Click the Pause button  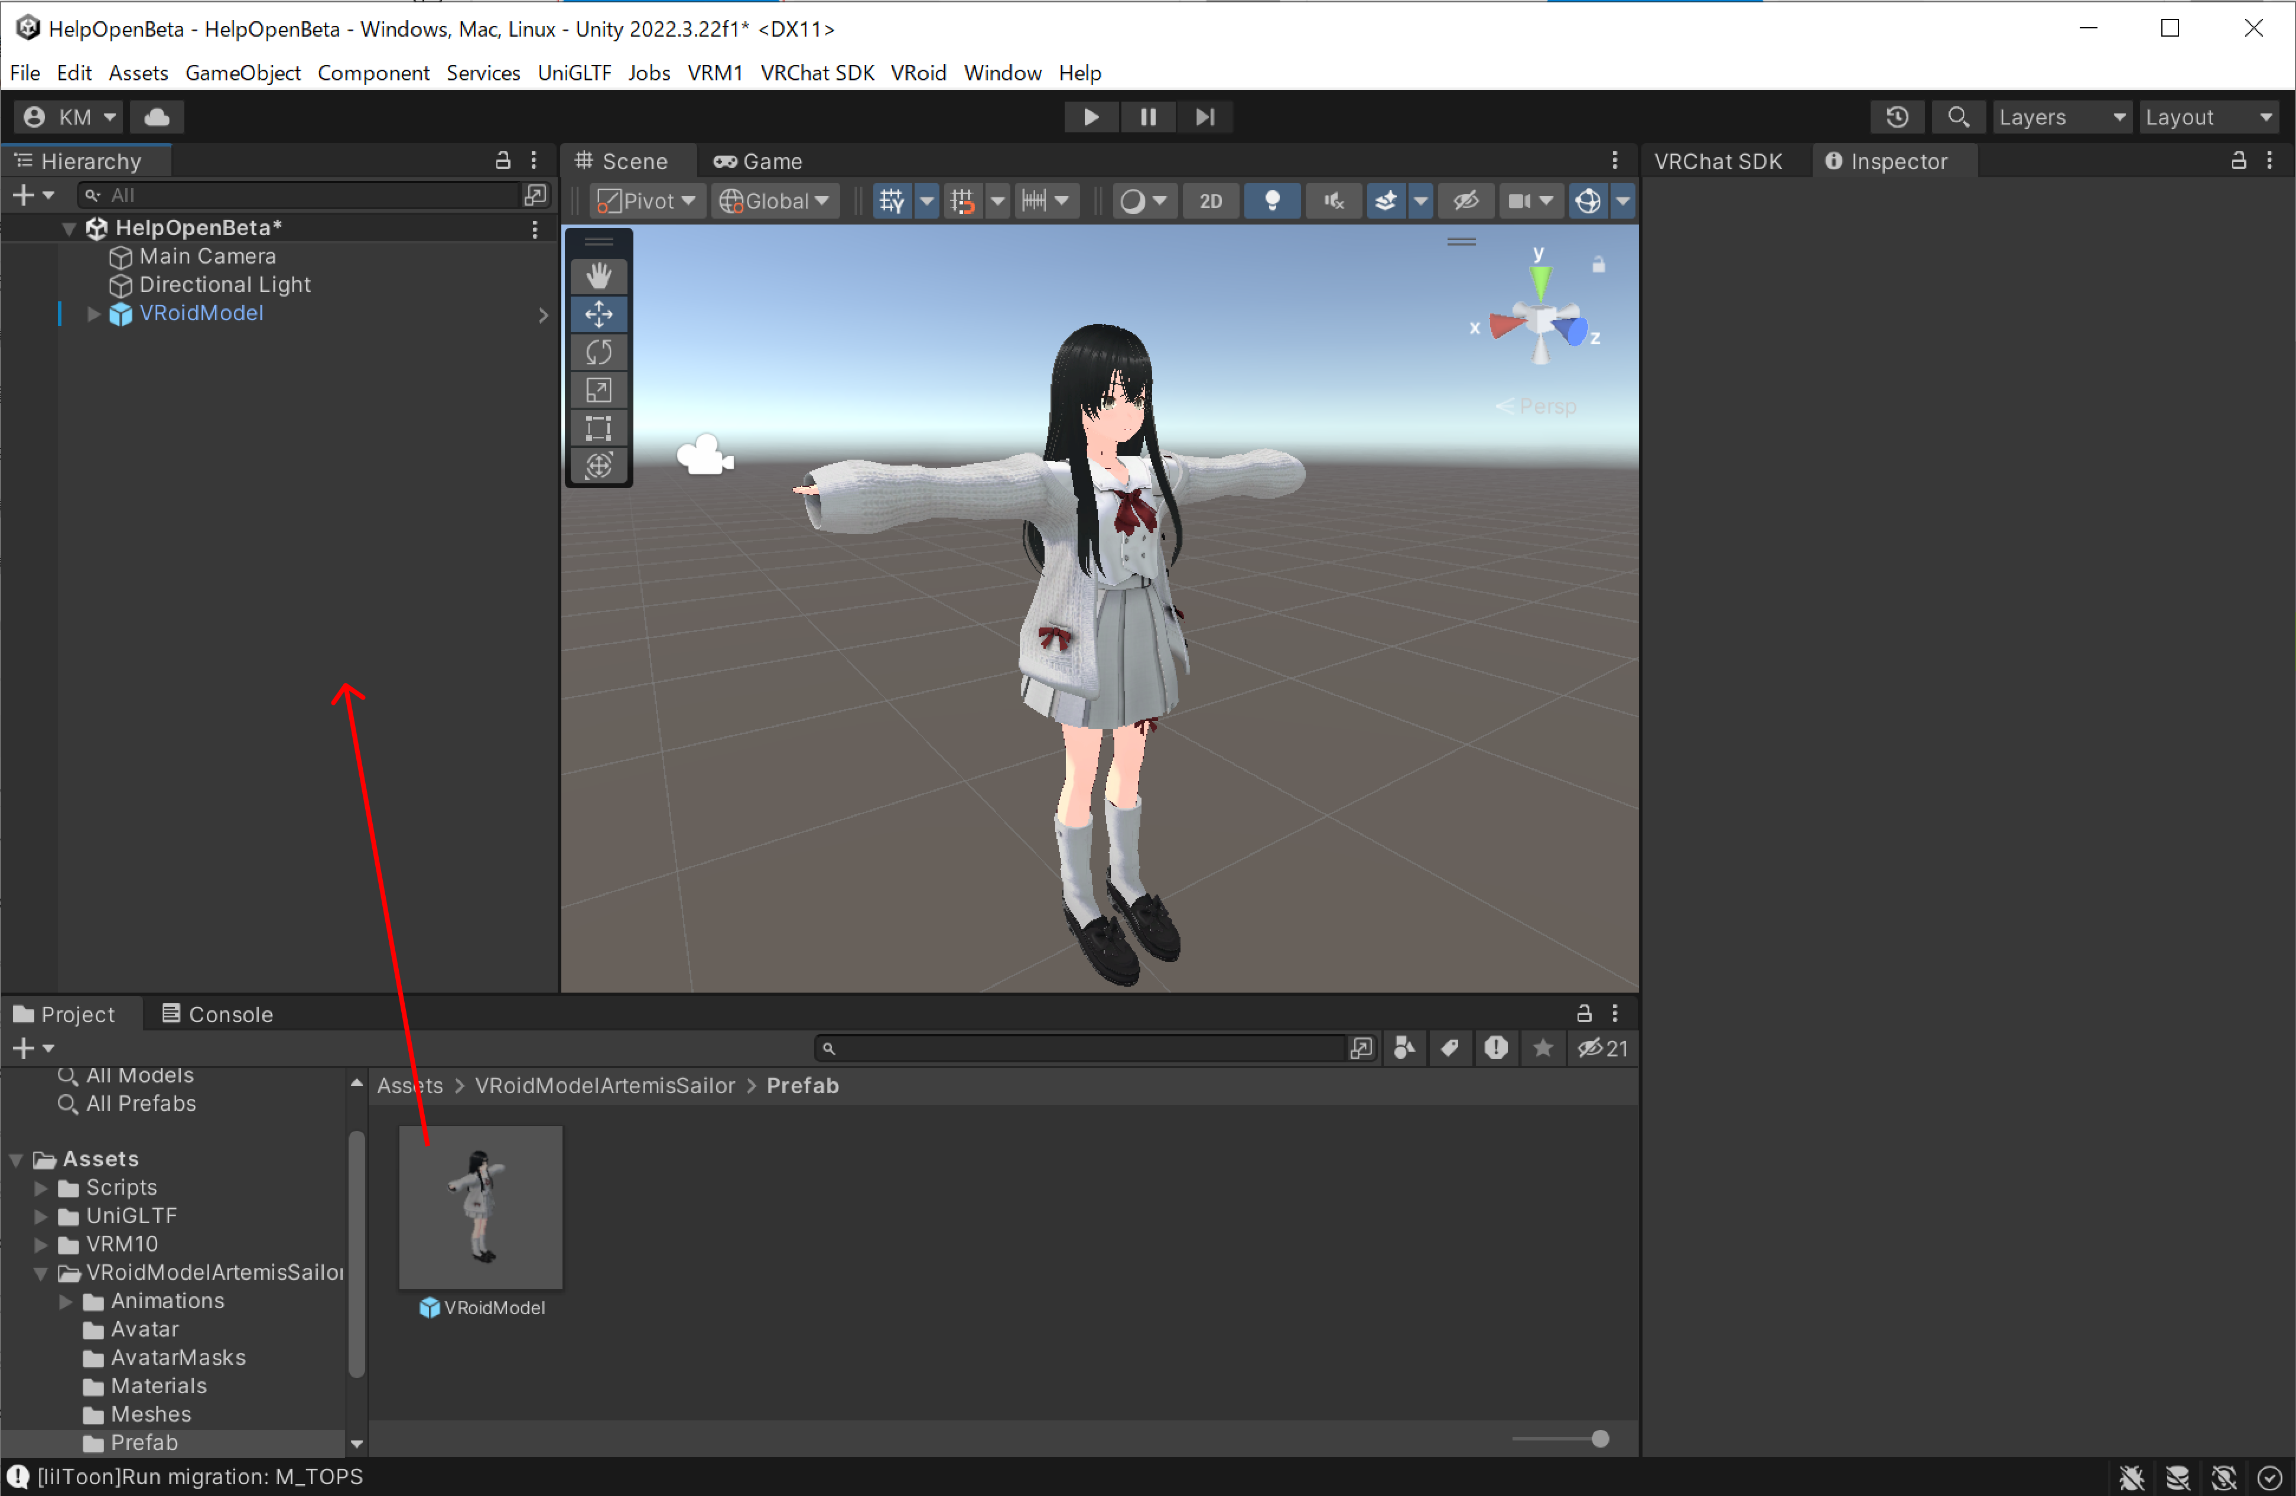pos(1147,117)
